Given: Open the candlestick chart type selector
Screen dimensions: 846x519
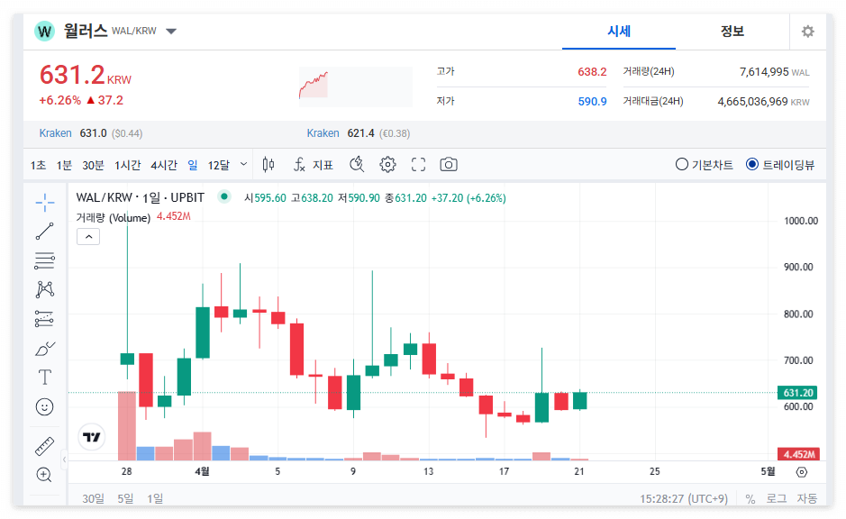Looking at the screenshot, I should click(268, 165).
